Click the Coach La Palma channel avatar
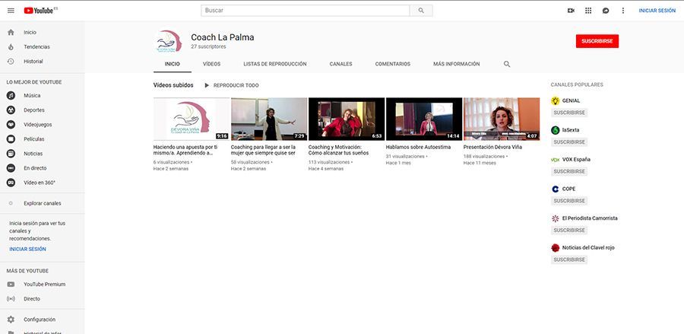This screenshot has width=684, height=334. [168, 41]
